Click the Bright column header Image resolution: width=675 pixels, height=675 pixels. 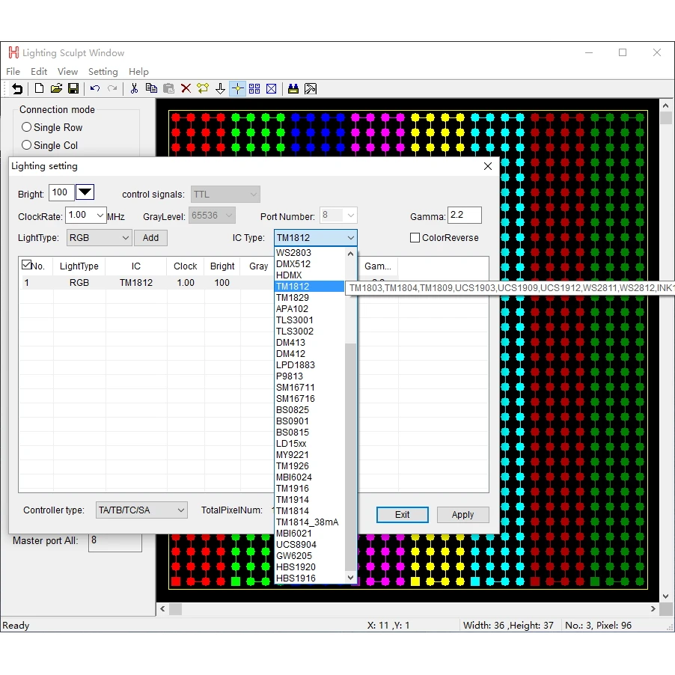click(222, 266)
